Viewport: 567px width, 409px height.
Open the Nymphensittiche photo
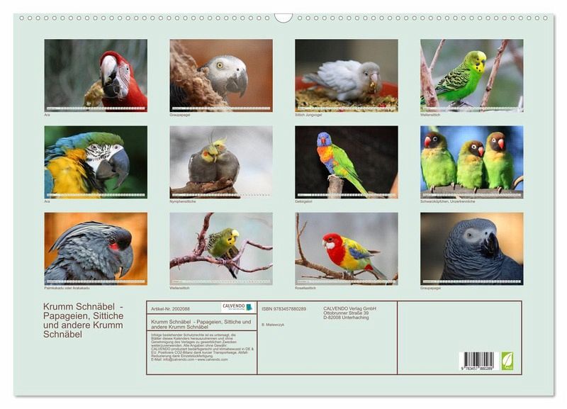coord(221,162)
